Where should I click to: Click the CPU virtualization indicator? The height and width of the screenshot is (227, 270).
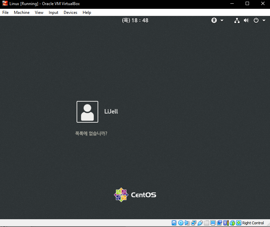(x=226, y=223)
